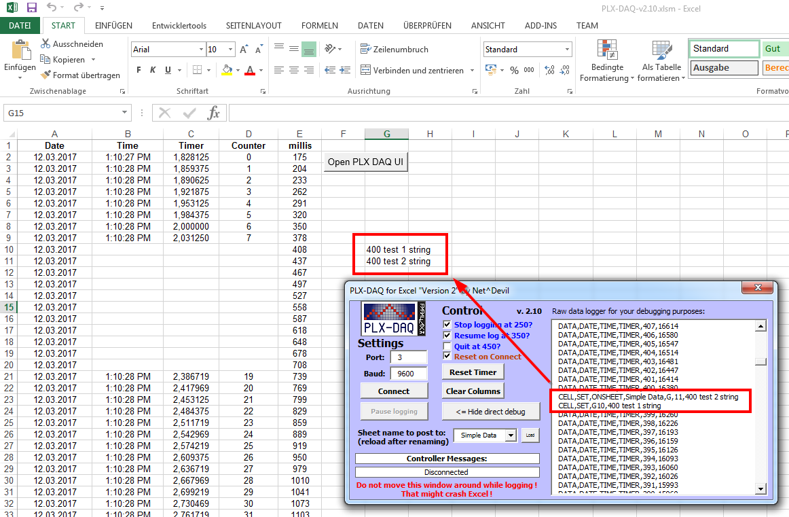Viewport: 789px width, 517px height.
Task: Apply percent style format
Action: pyautogui.click(x=514, y=71)
